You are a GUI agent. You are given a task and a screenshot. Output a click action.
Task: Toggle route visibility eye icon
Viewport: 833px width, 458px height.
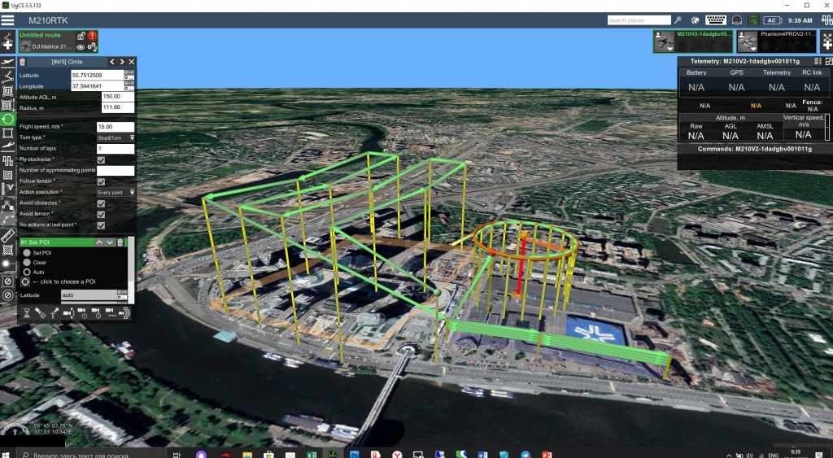point(81,47)
